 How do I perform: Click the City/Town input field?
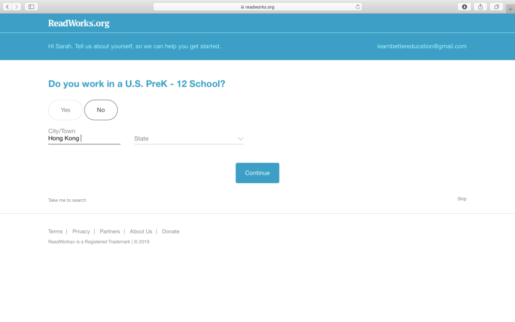coord(84,138)
